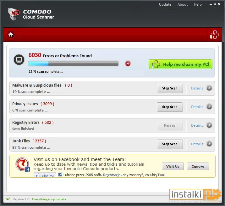The width and height of the screenshot is (225, 206).
Task: Click 'Visit us on Facebook and meet the Team!' heading
Action: pyautogui.click(x=80, y=159)
